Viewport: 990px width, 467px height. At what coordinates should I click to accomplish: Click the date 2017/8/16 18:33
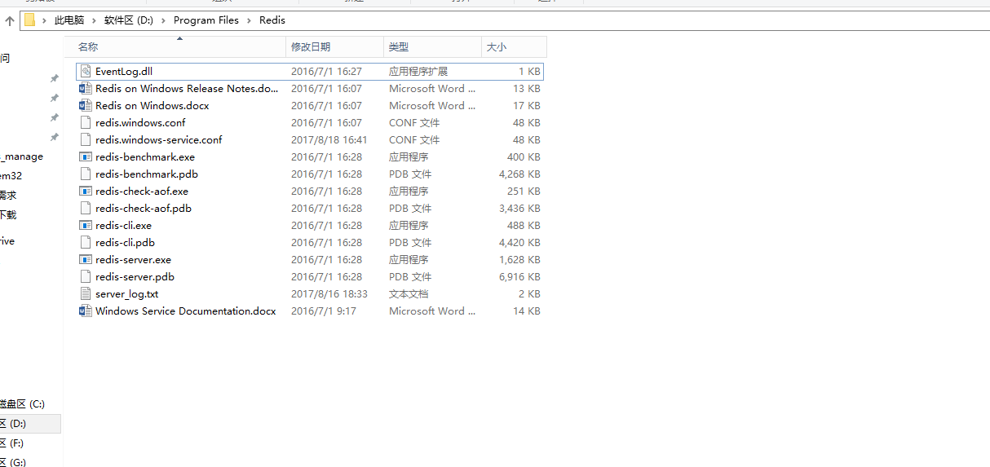point(329,294)
